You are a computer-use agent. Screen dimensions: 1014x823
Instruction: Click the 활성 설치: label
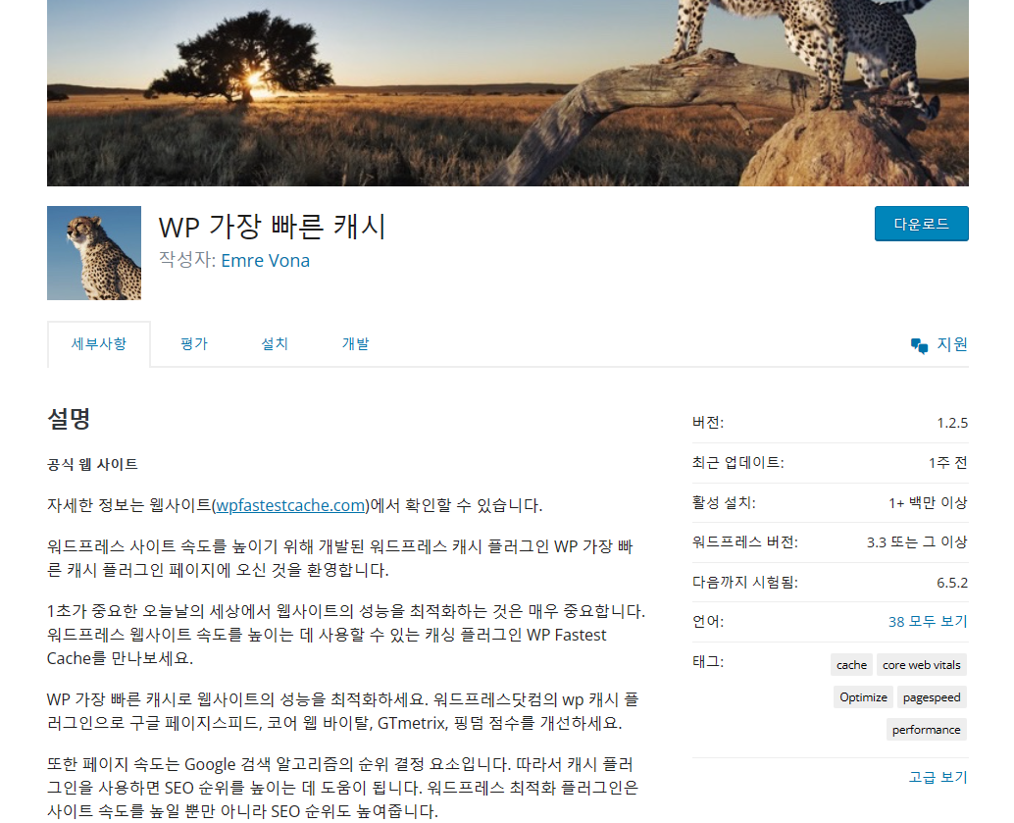pos(724,503)
